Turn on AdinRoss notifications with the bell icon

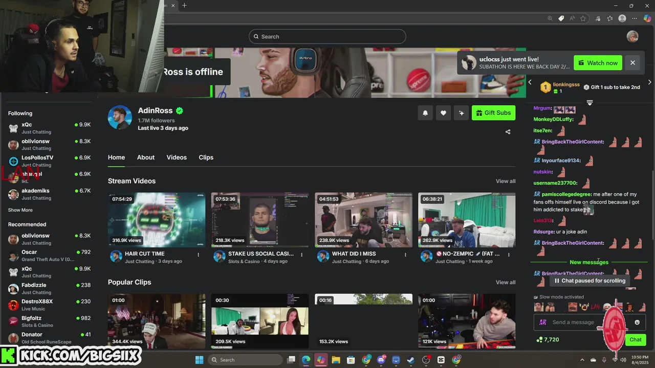pos(425,113)
